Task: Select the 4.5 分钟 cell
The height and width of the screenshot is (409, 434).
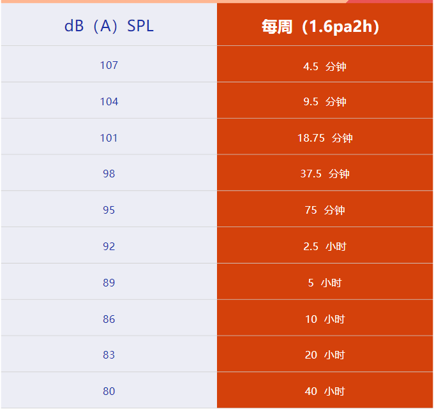Action: 325,66
